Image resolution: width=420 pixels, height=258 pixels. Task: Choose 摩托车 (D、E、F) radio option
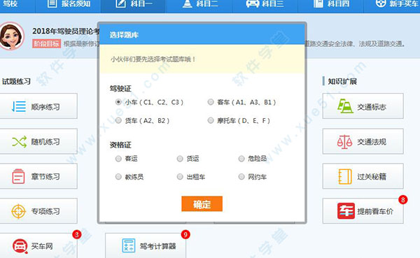[211, 120]
